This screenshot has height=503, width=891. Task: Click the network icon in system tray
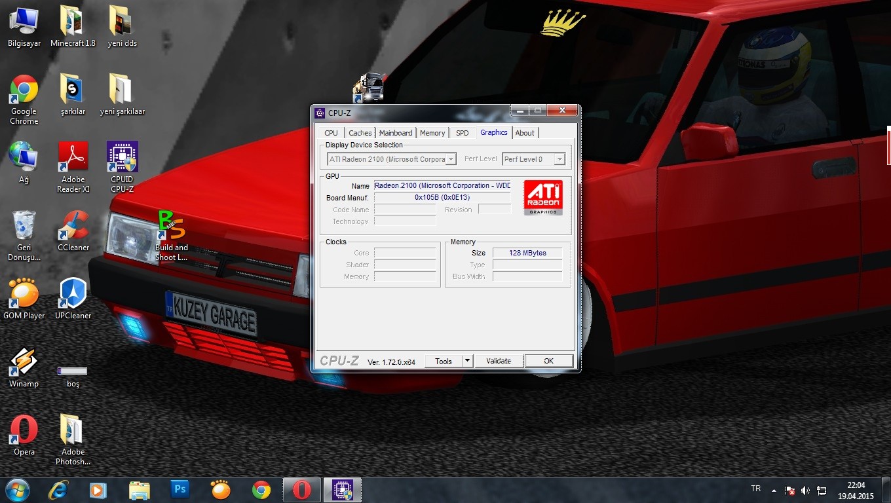[x=822, y=491]
